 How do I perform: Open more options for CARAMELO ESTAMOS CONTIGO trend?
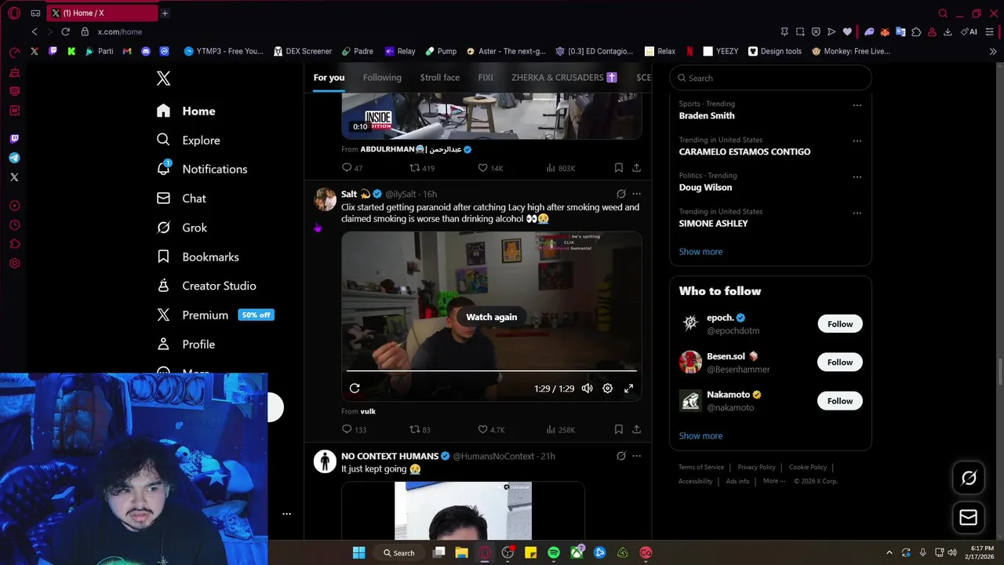(857, 141)
